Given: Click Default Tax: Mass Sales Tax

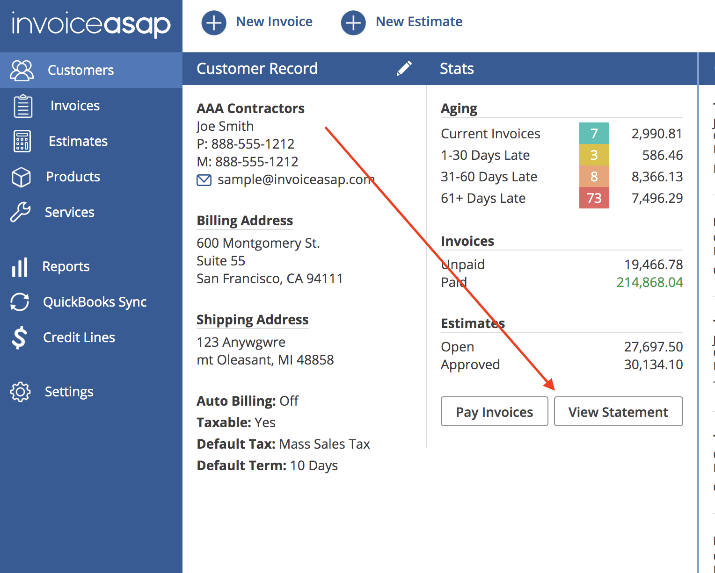Looking at the screenshot, I should 284,444.
